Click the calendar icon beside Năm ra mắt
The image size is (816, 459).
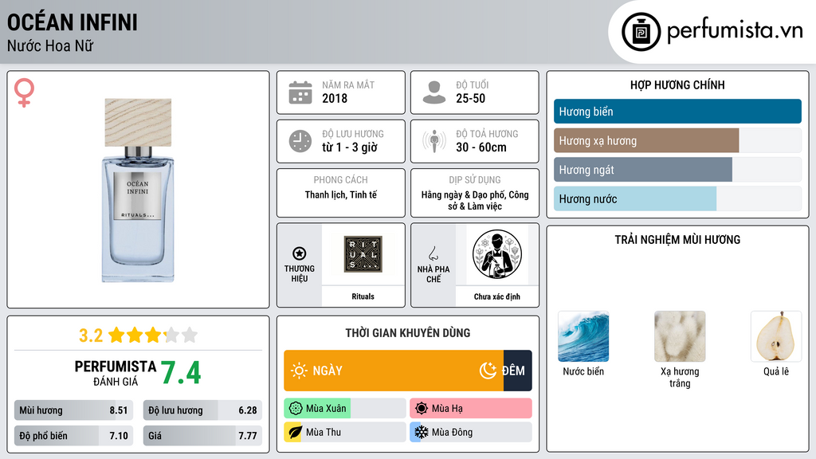tap(300, 92)
